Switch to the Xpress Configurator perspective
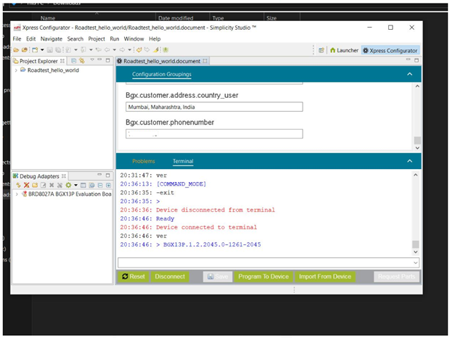The width and height of the screenshot is (450, 338). point(390,50)
